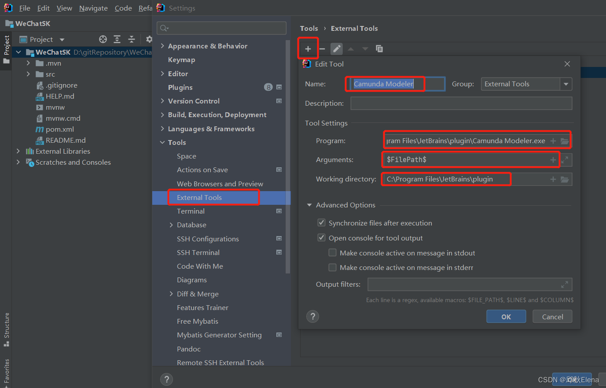Open the File menu
The image size is (606, 388).
tap(25, 8)
